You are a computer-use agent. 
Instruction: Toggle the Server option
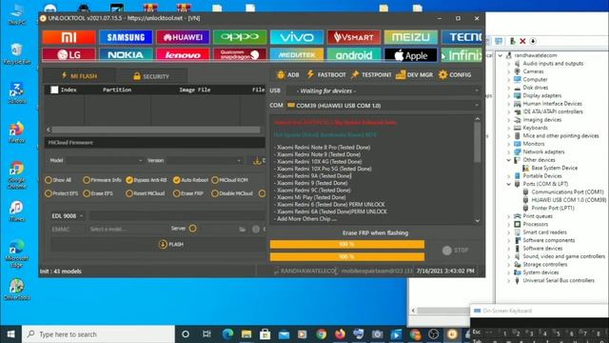(192, 229)
